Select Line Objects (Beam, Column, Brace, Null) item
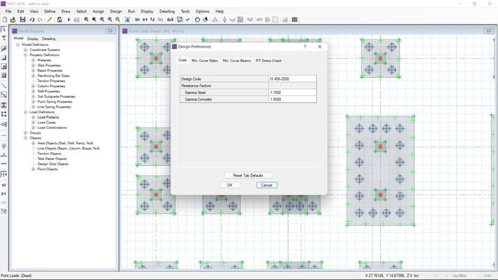 pyautogui.click(x=68, y=148)
